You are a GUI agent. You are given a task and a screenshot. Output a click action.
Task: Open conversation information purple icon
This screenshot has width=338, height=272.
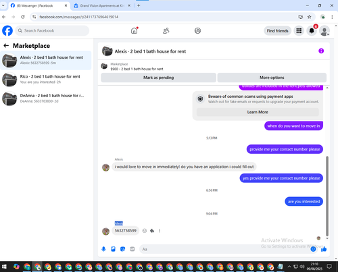tap(321, 51)
